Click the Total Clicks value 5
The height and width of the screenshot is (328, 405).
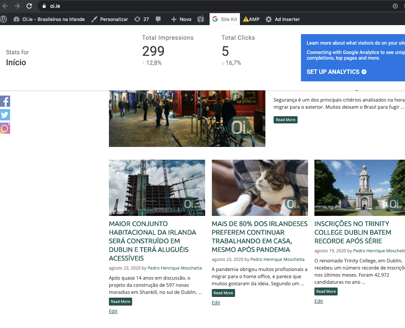pyautogui.click(x=225, y=51)
